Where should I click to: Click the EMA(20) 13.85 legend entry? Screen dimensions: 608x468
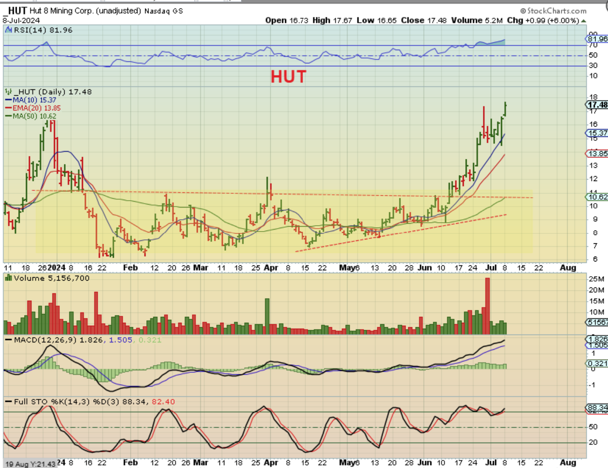(37, 108)
